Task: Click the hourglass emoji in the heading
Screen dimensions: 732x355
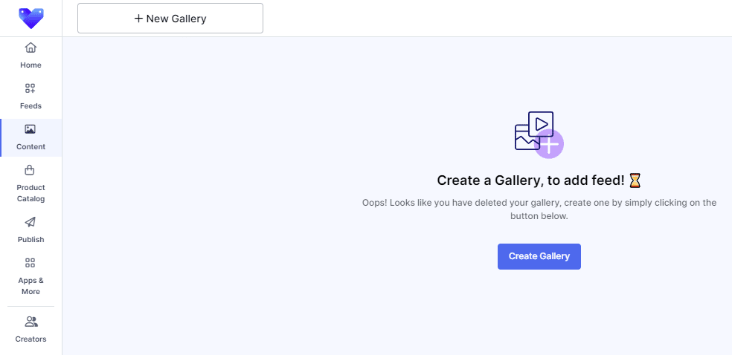Action: tap(635, 180)
